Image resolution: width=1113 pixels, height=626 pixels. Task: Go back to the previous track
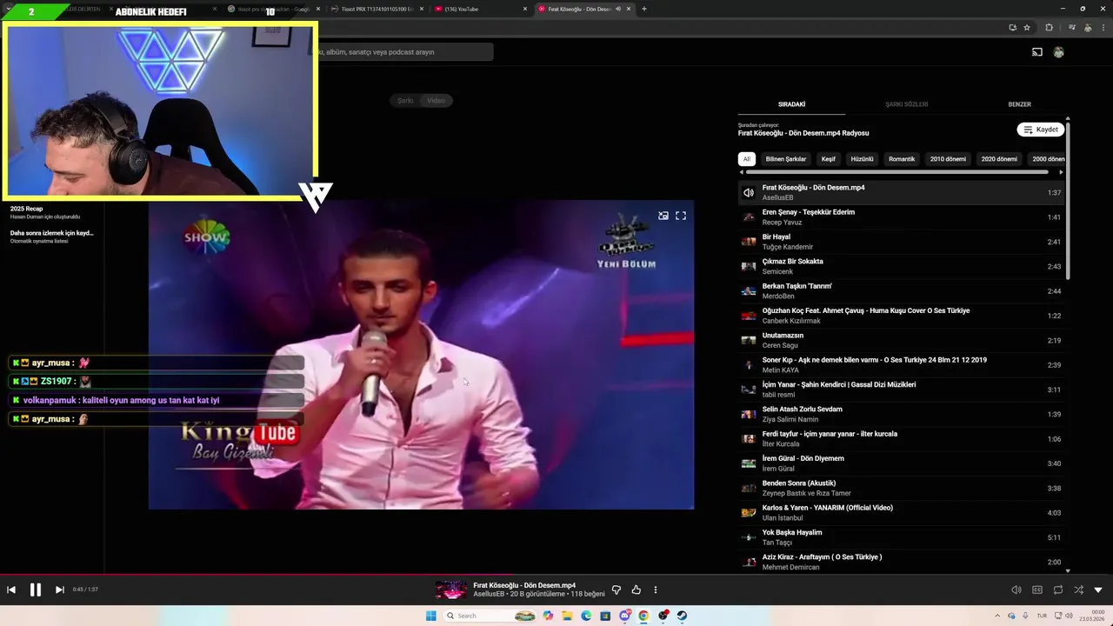(11, 589)
